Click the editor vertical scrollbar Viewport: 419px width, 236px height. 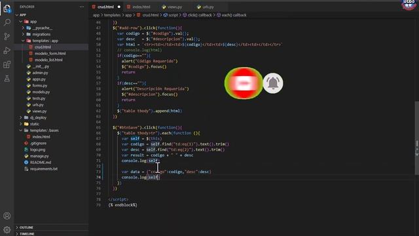416,138
